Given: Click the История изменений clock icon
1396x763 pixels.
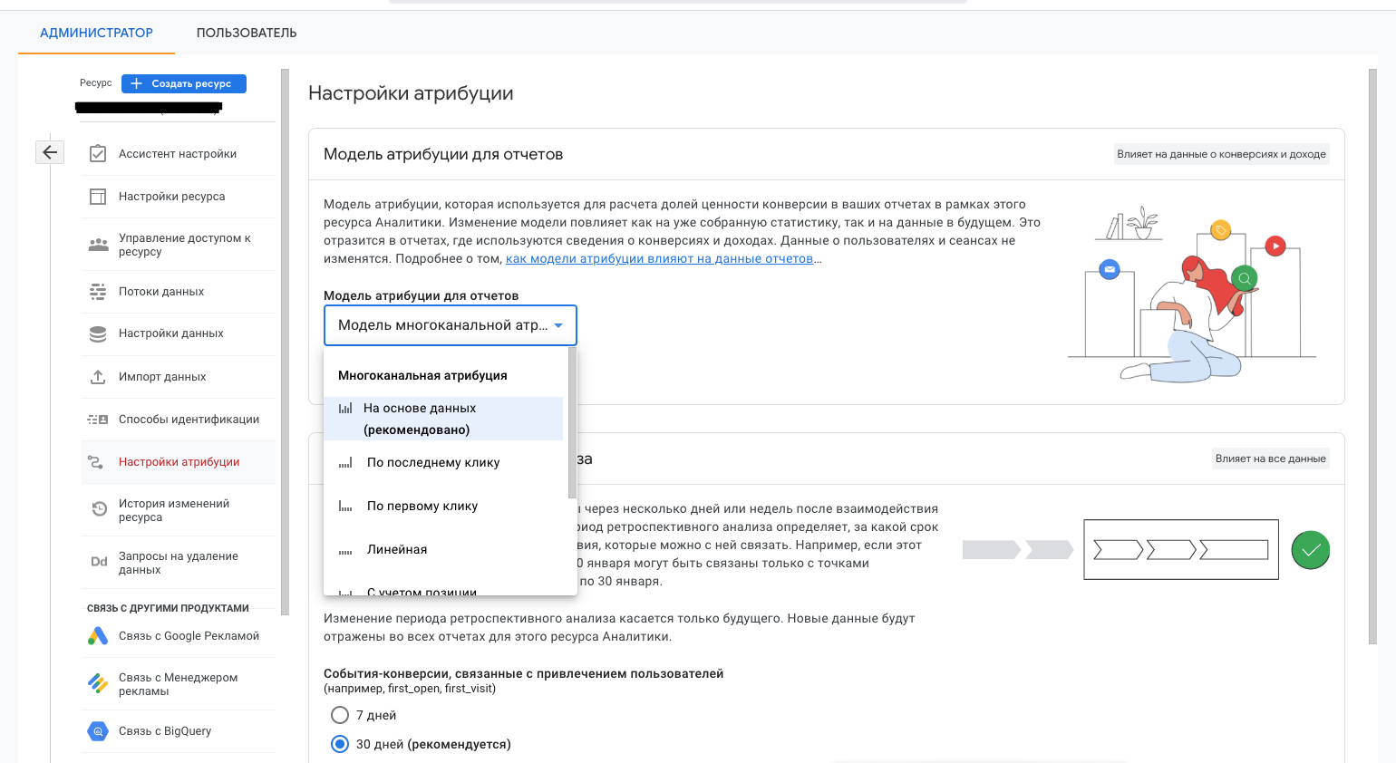Looking at the screenshot, I should point(99,509).
